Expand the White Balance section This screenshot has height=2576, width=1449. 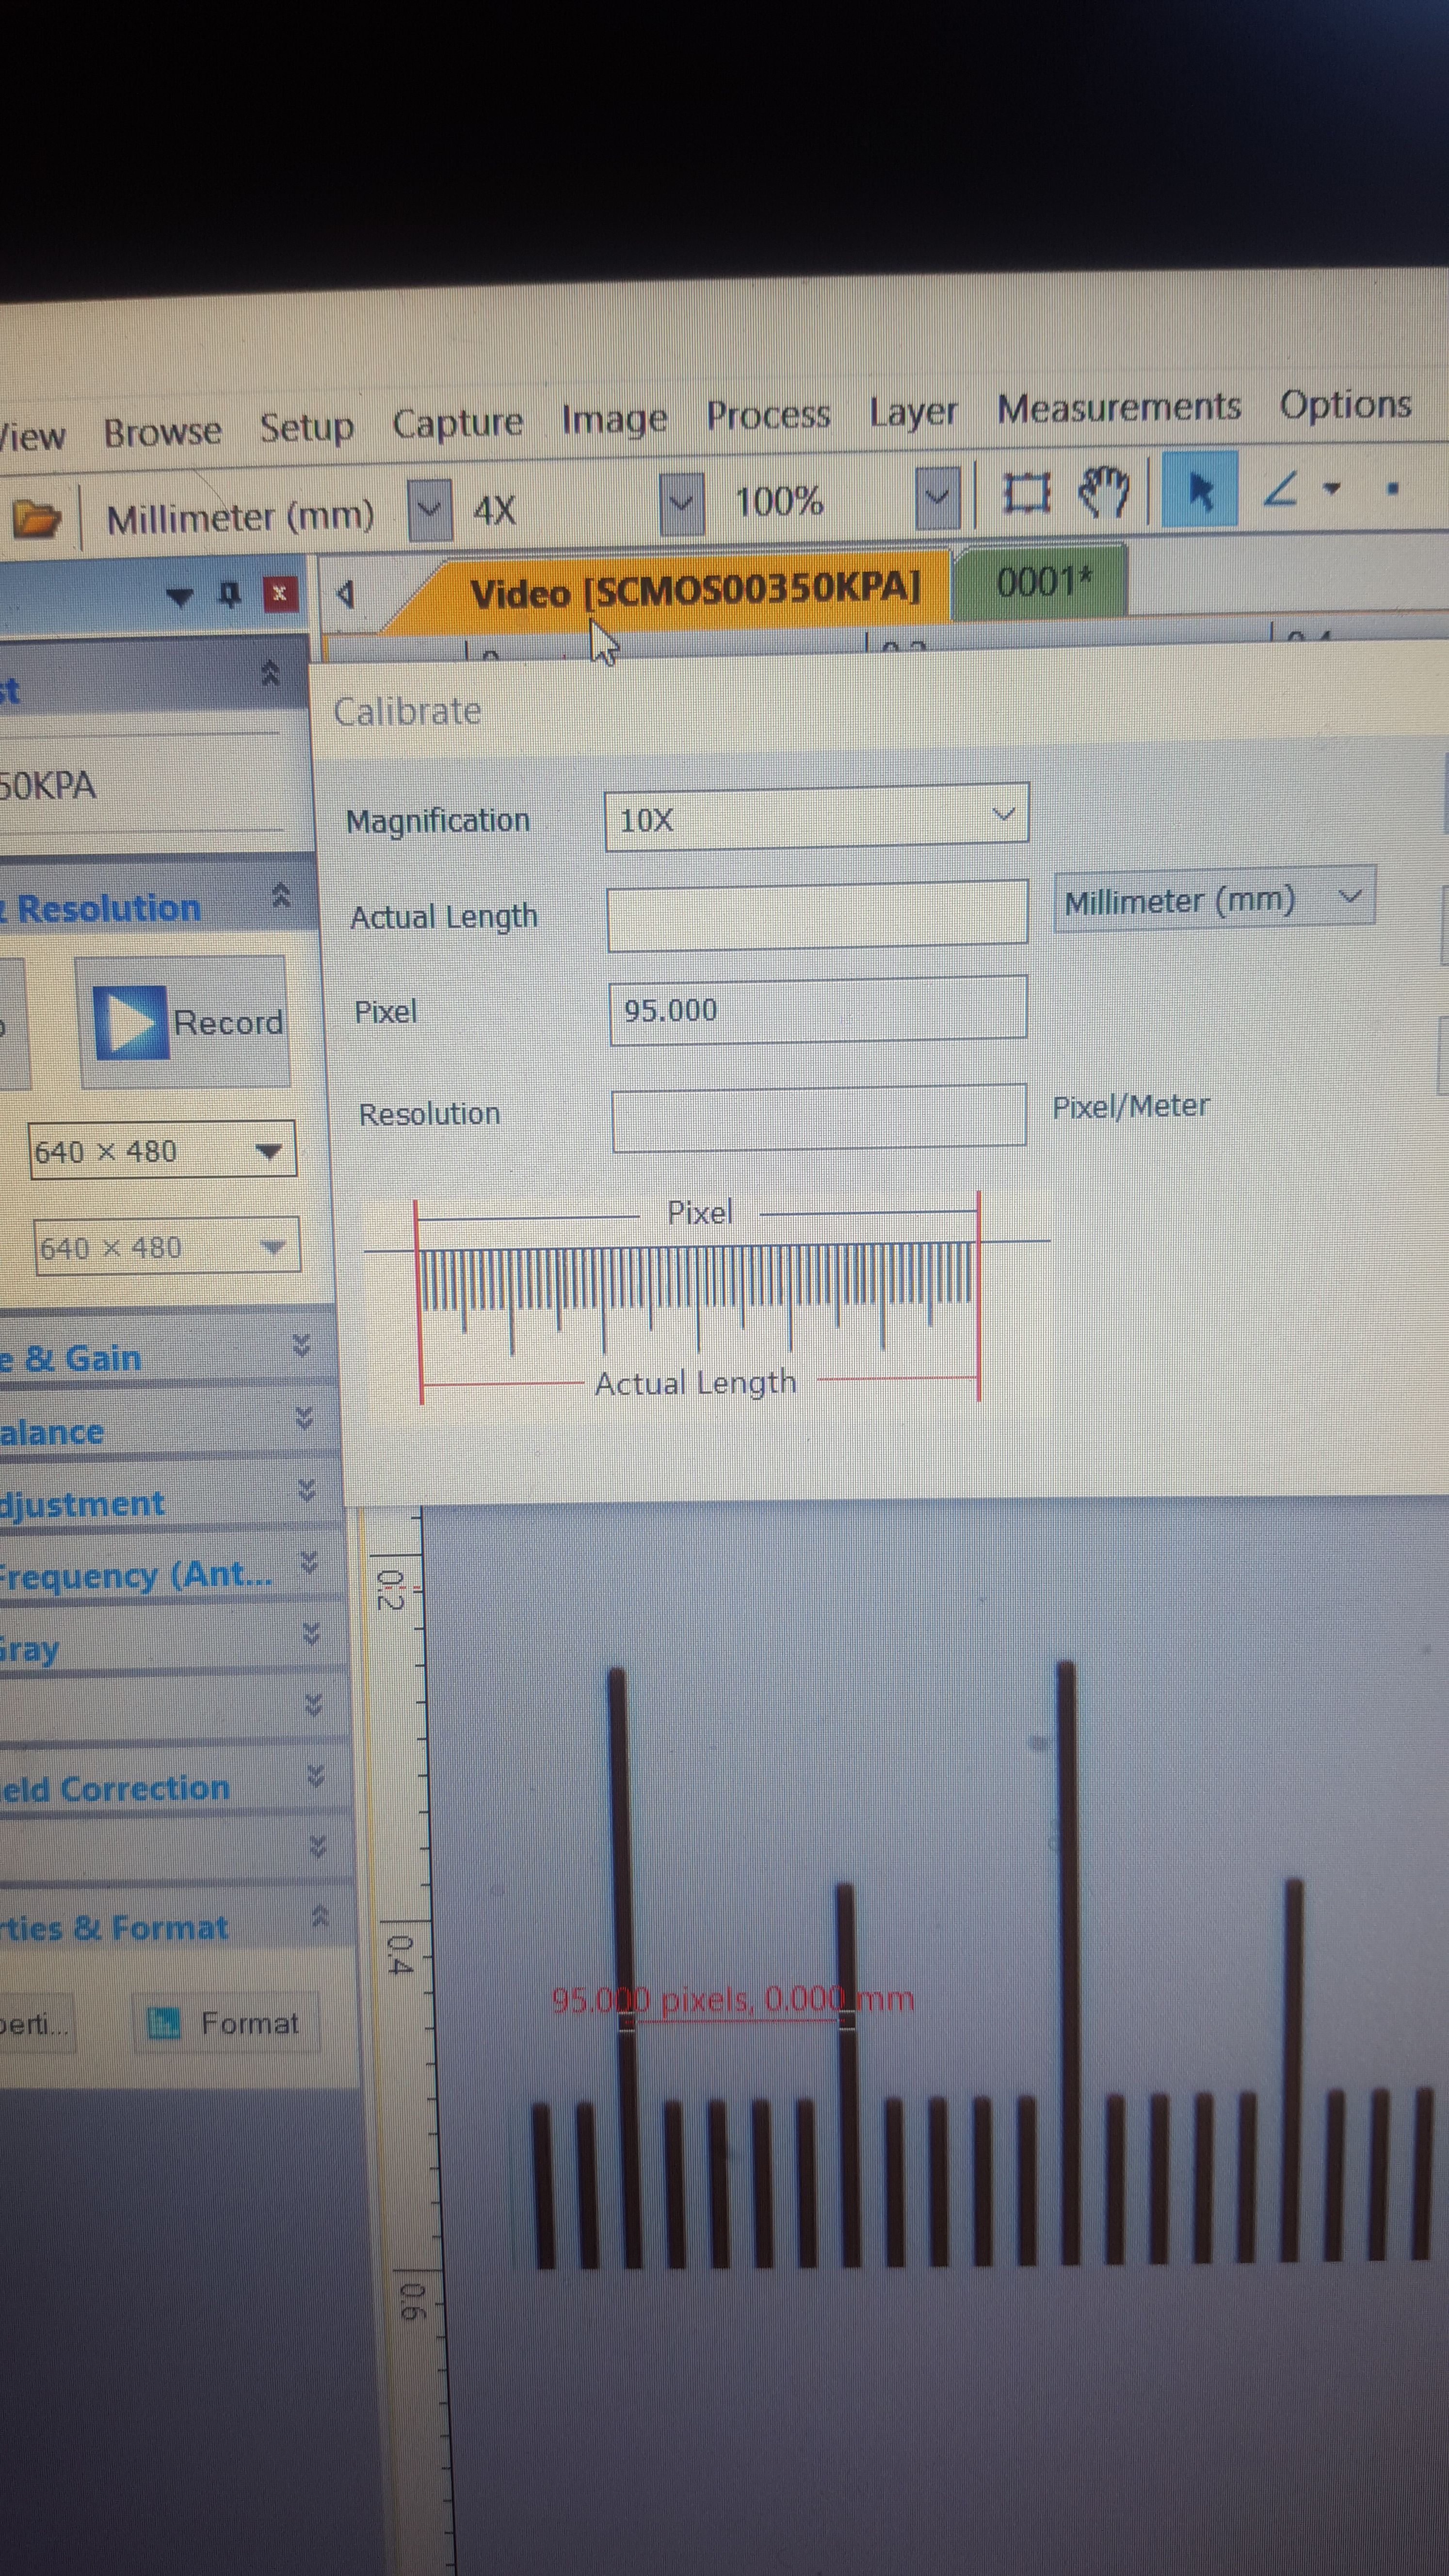click(x=304, y=1418)
